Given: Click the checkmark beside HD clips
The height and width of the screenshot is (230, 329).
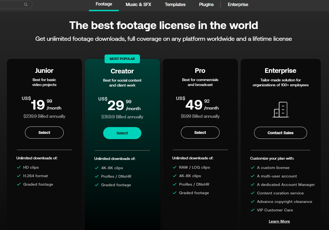Looking at the screenshot, I should (19, 167).
